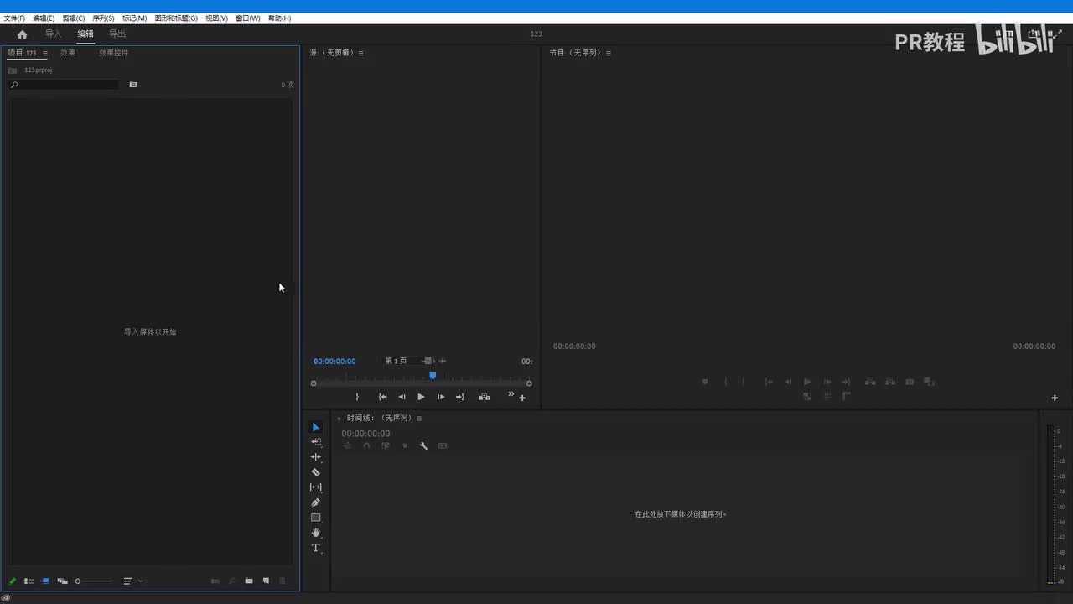Adjust the thumbnail zoom slider in the Project panel
Screen dimensions: 1073x604
pos(94,581)
